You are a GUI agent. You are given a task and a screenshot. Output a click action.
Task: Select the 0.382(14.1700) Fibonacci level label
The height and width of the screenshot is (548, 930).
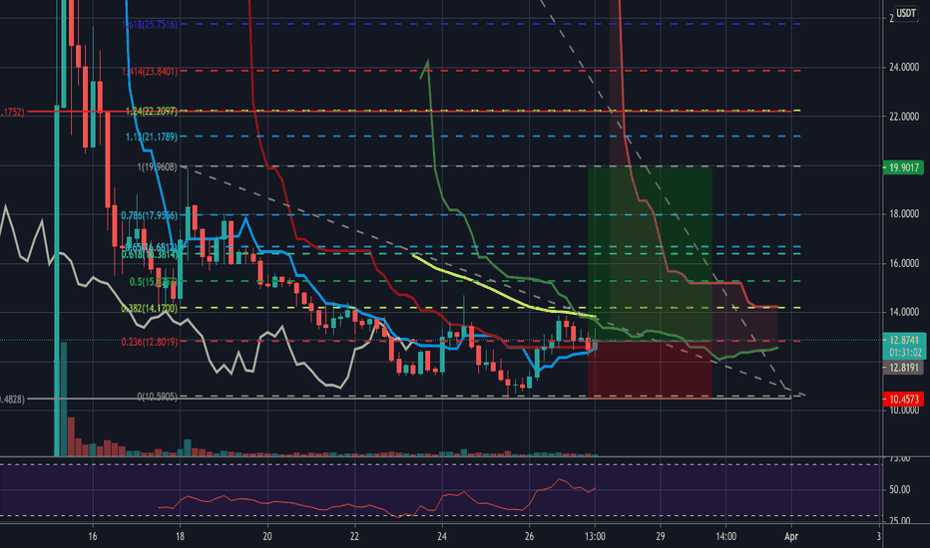[x=149, y=309]
